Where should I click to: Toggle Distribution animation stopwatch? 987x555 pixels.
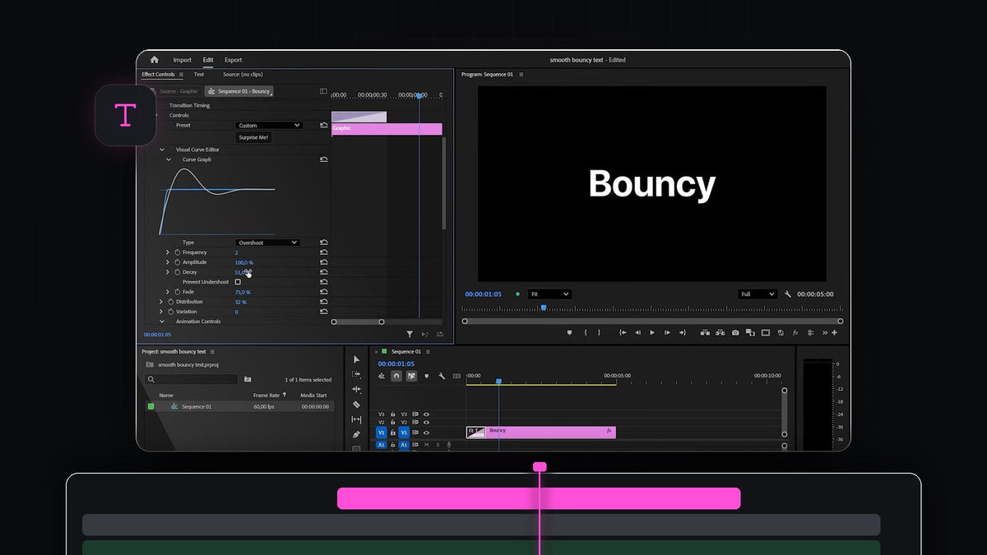(x=170, y=302)
